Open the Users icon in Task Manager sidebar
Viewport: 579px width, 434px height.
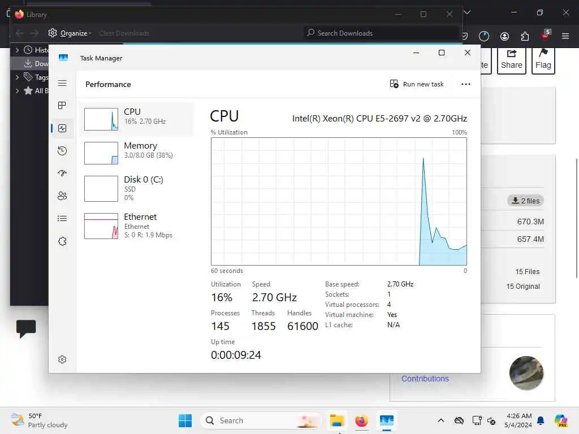pyautogui.click(x=62, y=196)
